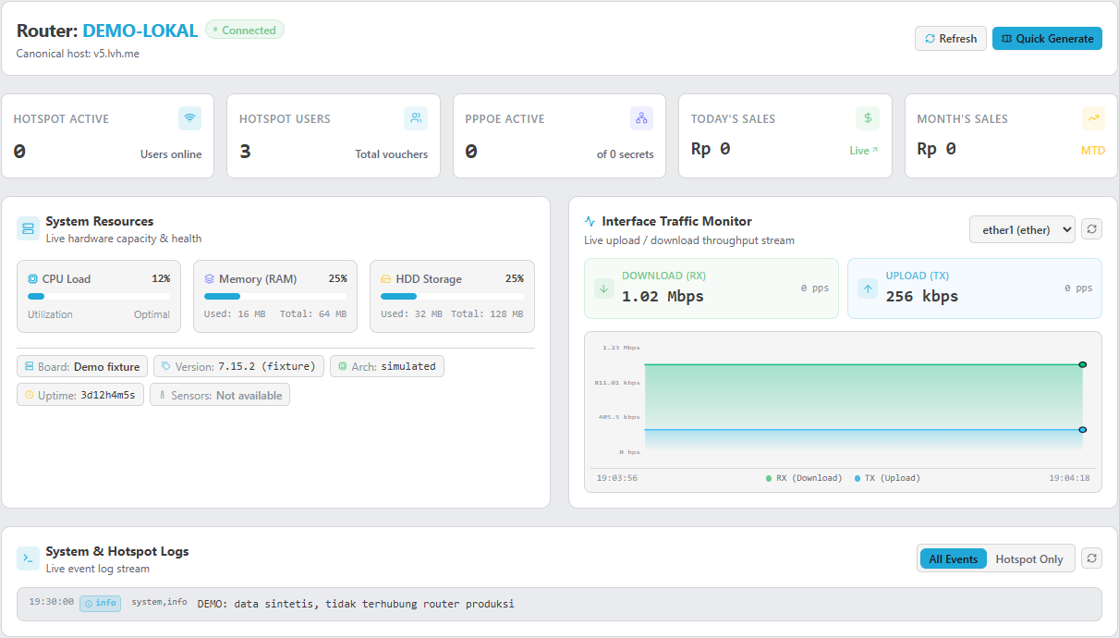Click the board icon in Board chip
Viewport: 1119px width, 638px height.
pyautogui.click(x=30, y=367)
